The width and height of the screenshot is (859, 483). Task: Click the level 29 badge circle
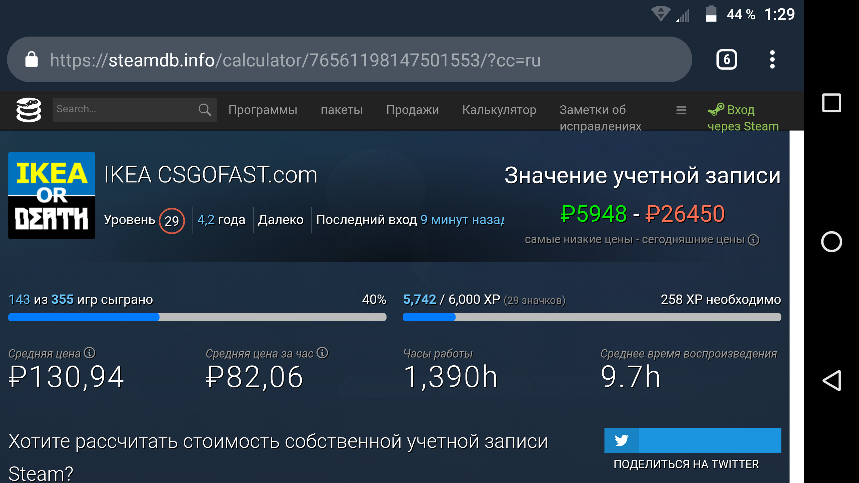tap(172, 221)
